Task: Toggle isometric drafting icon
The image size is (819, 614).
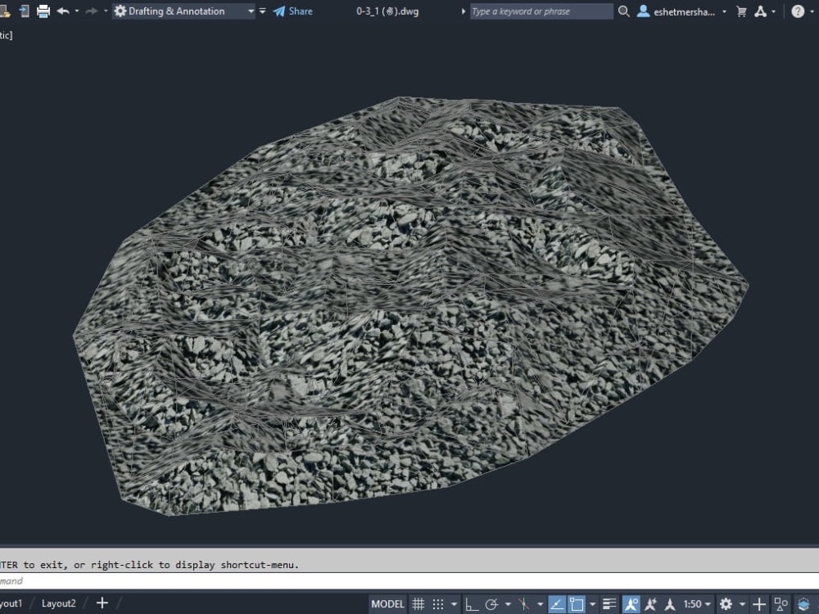Action: [x=524, y=604]
